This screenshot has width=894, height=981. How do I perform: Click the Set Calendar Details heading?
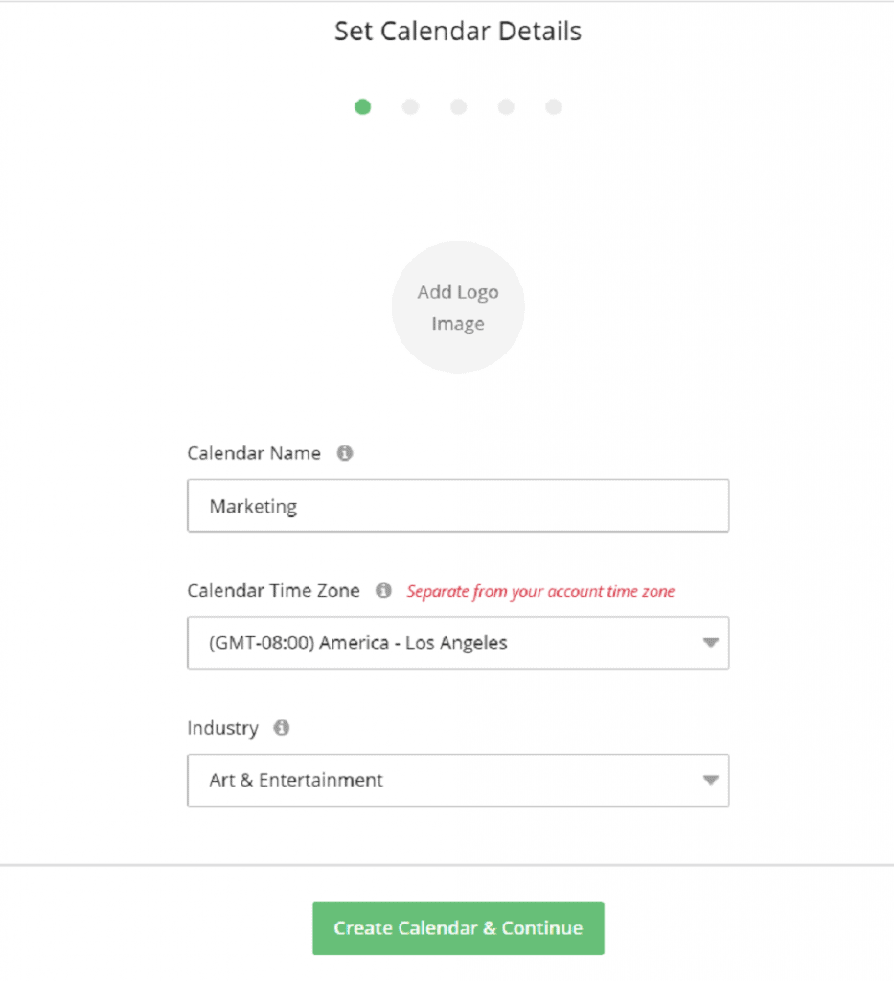pyautogui.click(x=458, y=32)
